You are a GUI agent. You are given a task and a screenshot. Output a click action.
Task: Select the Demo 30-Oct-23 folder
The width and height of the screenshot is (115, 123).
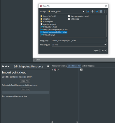(x=48, y=16)
